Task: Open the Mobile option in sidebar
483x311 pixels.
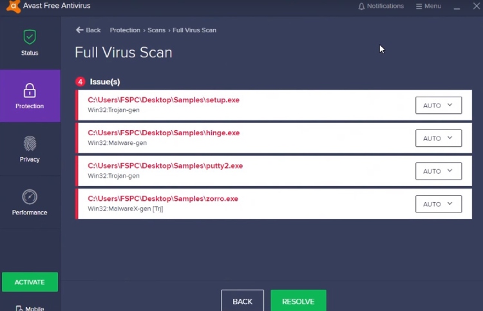Action: click(x=30, y=308)
